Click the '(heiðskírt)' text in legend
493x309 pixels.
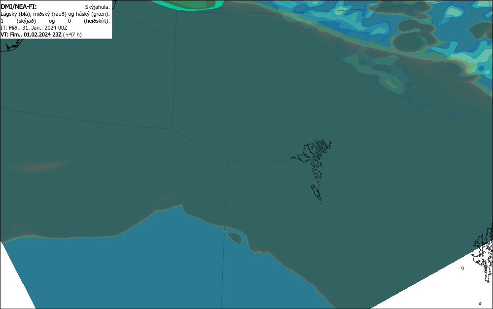(x=97, y=21)
